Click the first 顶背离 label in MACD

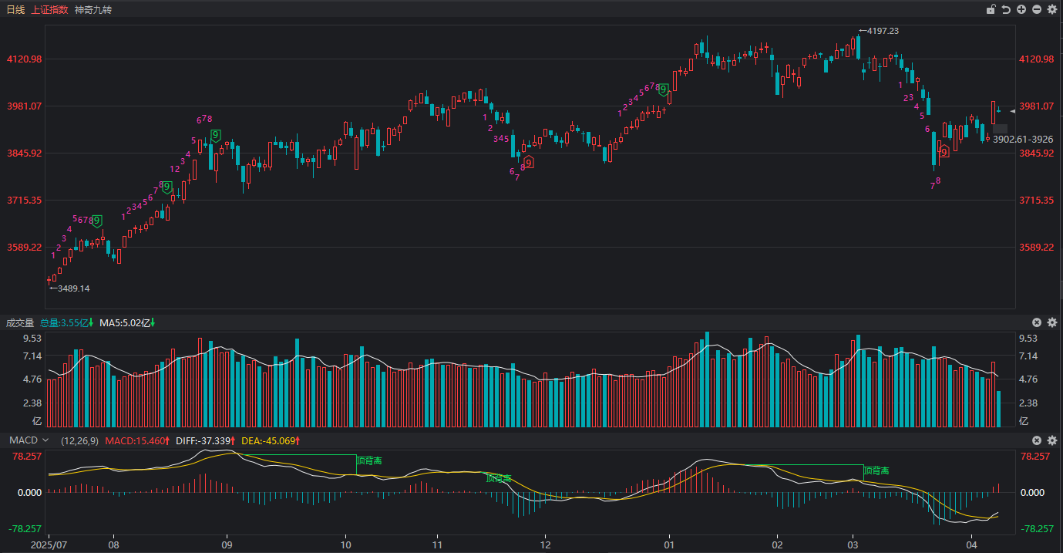pos(370,460)
